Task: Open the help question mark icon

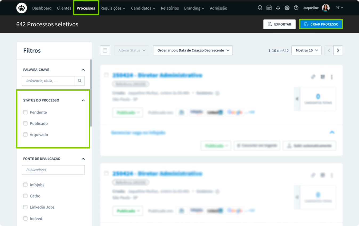Action: pos(296,8)
